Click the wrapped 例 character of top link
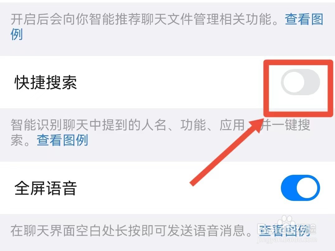The image size is (335, 251). click(x=17, y=34)
